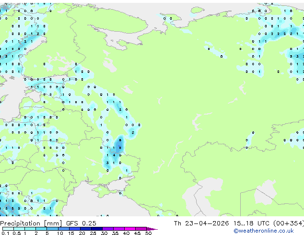
Task: Select the 45 to 50 mm legend swatch
Action: (141, 229)
